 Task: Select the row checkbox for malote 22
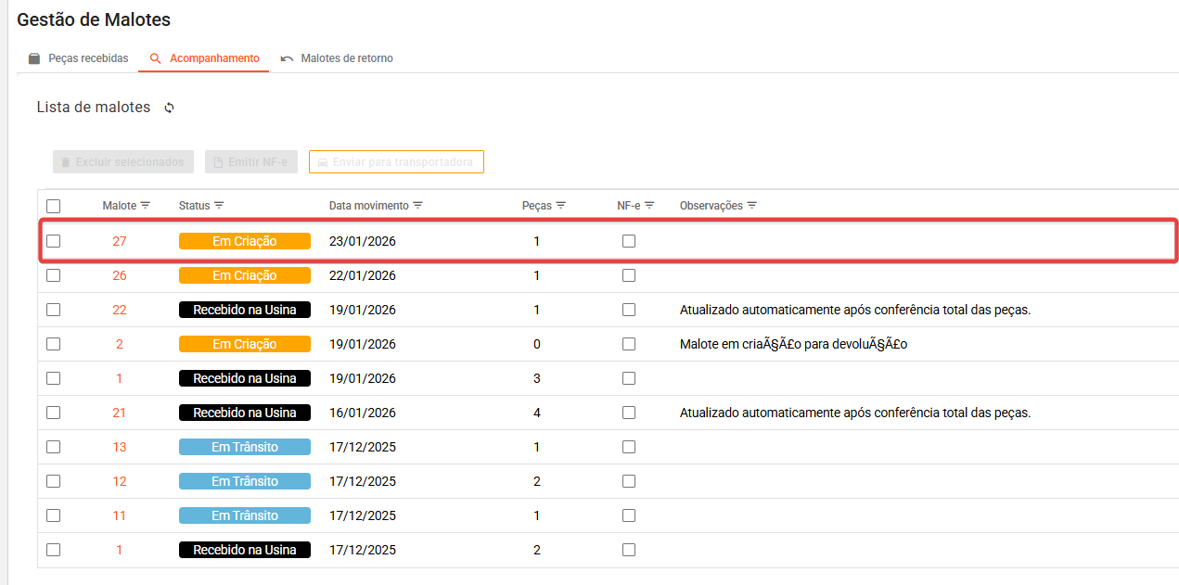(54, 310)
